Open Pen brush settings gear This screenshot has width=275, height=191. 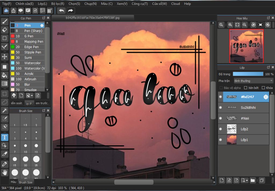(x=42, y=25)
